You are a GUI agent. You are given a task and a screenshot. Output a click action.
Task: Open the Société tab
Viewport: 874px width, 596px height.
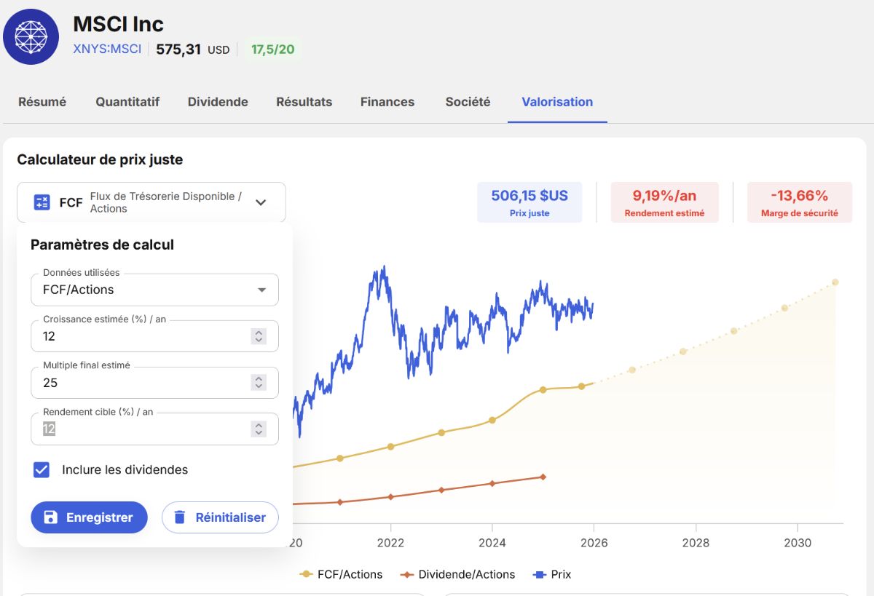pyautogui.click(x=468, y=102)
